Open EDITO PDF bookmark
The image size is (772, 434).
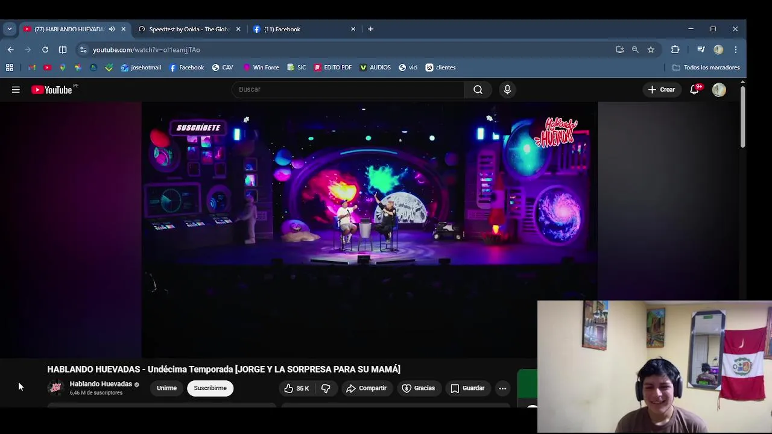tap(333, 68)
